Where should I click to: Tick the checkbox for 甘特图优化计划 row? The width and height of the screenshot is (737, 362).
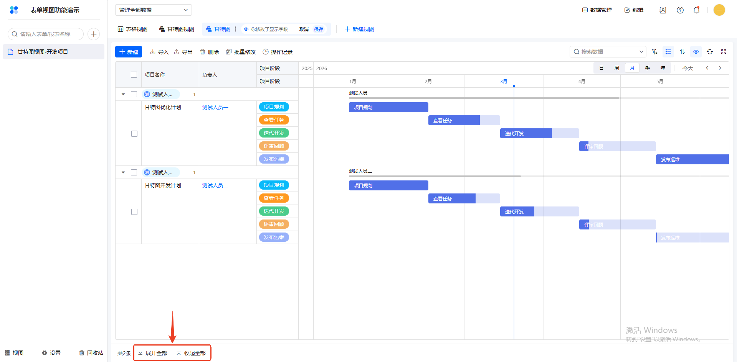[x=134, y=134]
